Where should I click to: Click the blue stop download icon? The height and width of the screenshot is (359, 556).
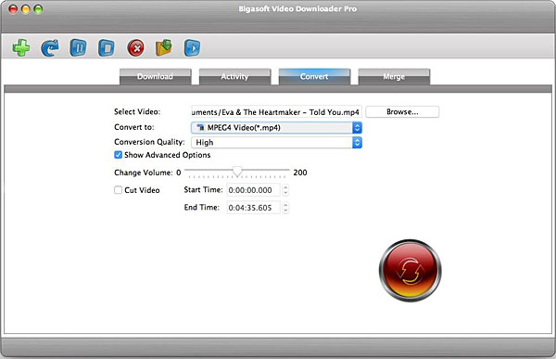pos(107,48)
